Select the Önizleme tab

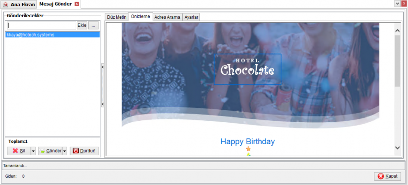coord(141,17)
